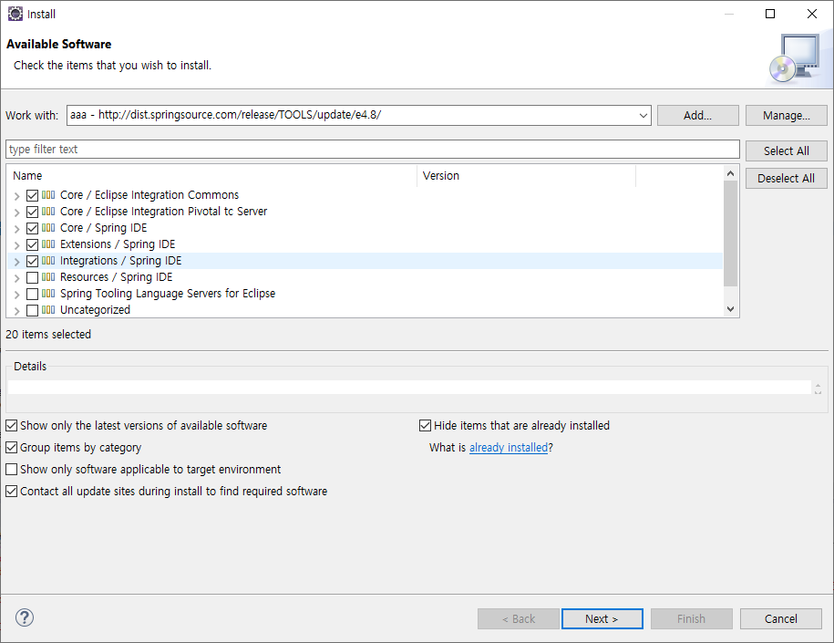Expand the Core / Spring IDE node
834x643 pixels.
pos(17,229)
